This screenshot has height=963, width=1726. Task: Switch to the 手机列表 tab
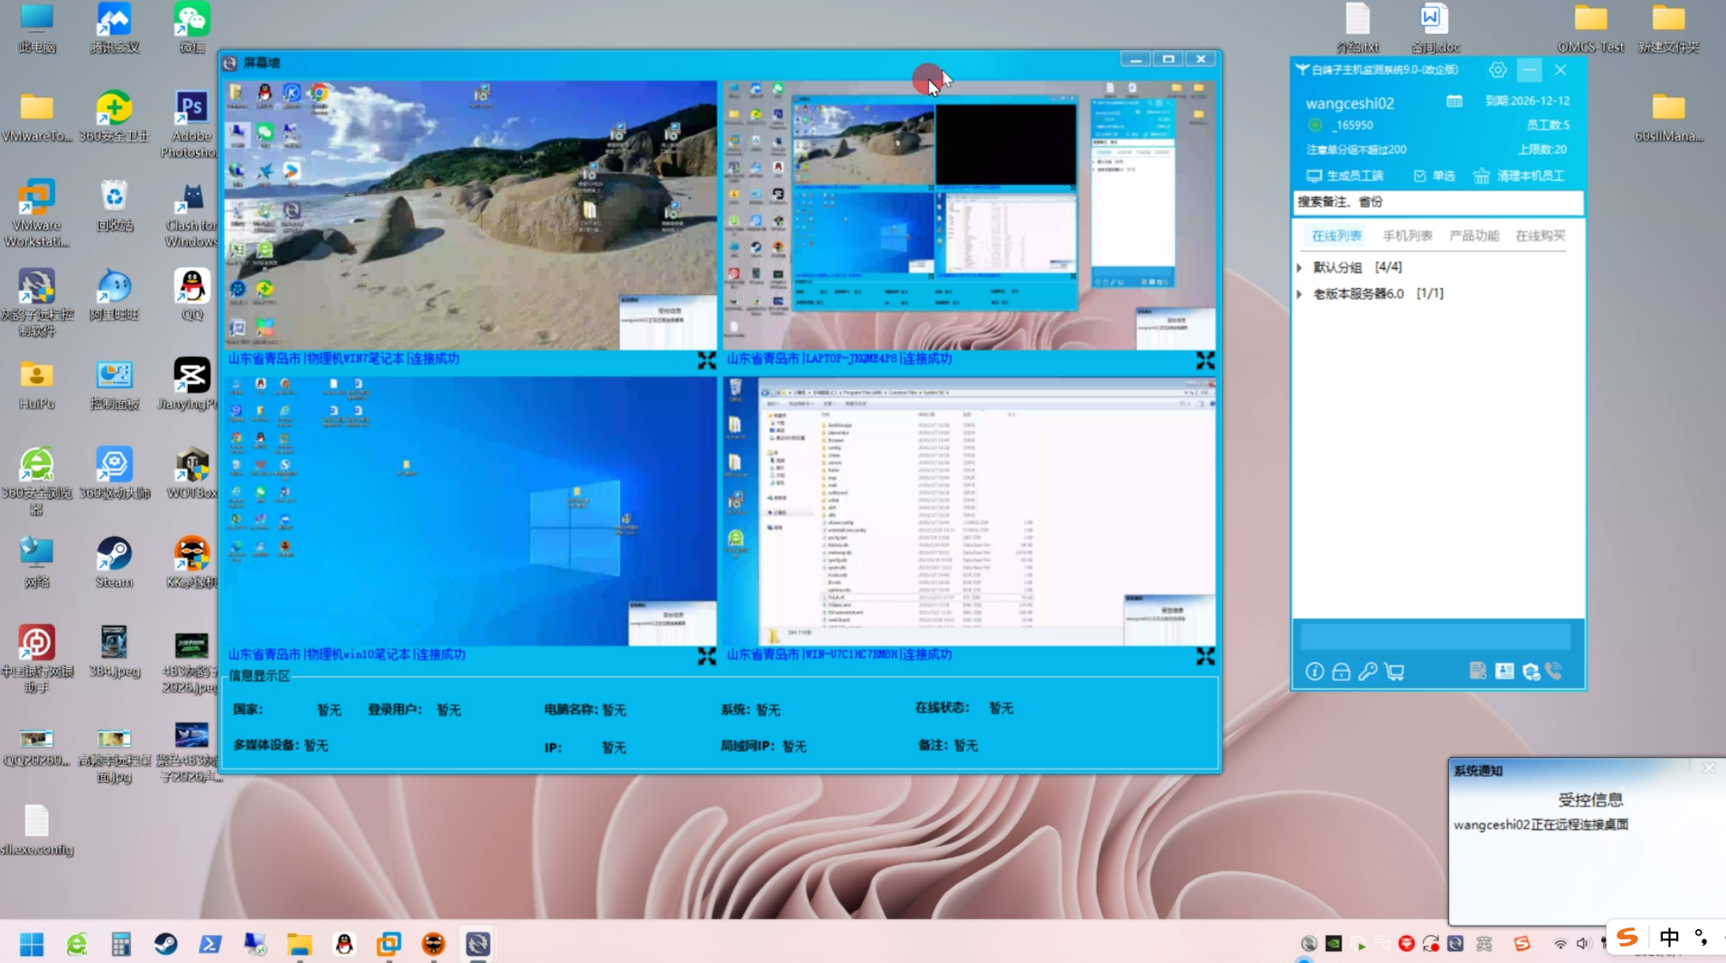[1406, 236]
